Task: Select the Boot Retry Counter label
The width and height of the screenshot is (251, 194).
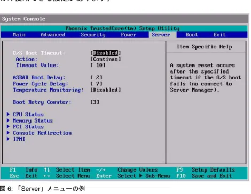Action: pyautogui.click(x=42, y=102)
